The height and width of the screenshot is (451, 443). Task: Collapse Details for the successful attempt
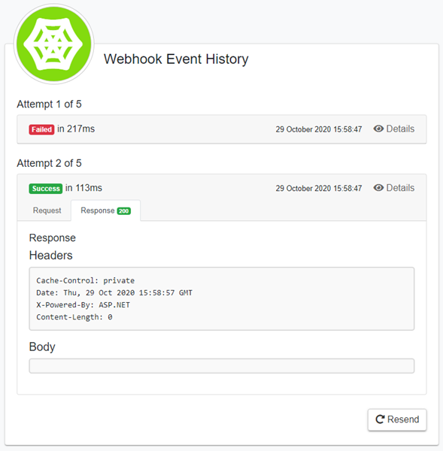point(394,187)
